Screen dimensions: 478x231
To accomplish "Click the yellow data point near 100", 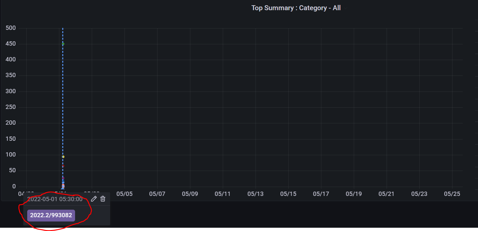I will 63,157.
